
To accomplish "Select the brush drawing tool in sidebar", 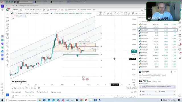I will pyautogui.click(x=8, y=31).
